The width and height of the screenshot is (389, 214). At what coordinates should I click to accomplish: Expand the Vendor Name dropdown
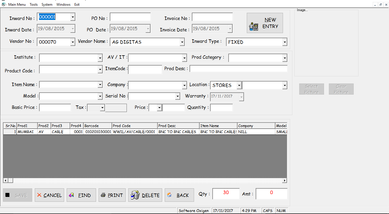click(182, 42)
